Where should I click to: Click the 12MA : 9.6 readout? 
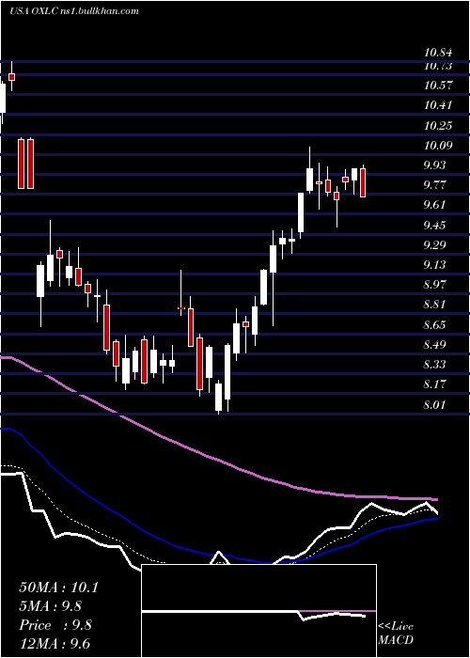tap(55, 644)
